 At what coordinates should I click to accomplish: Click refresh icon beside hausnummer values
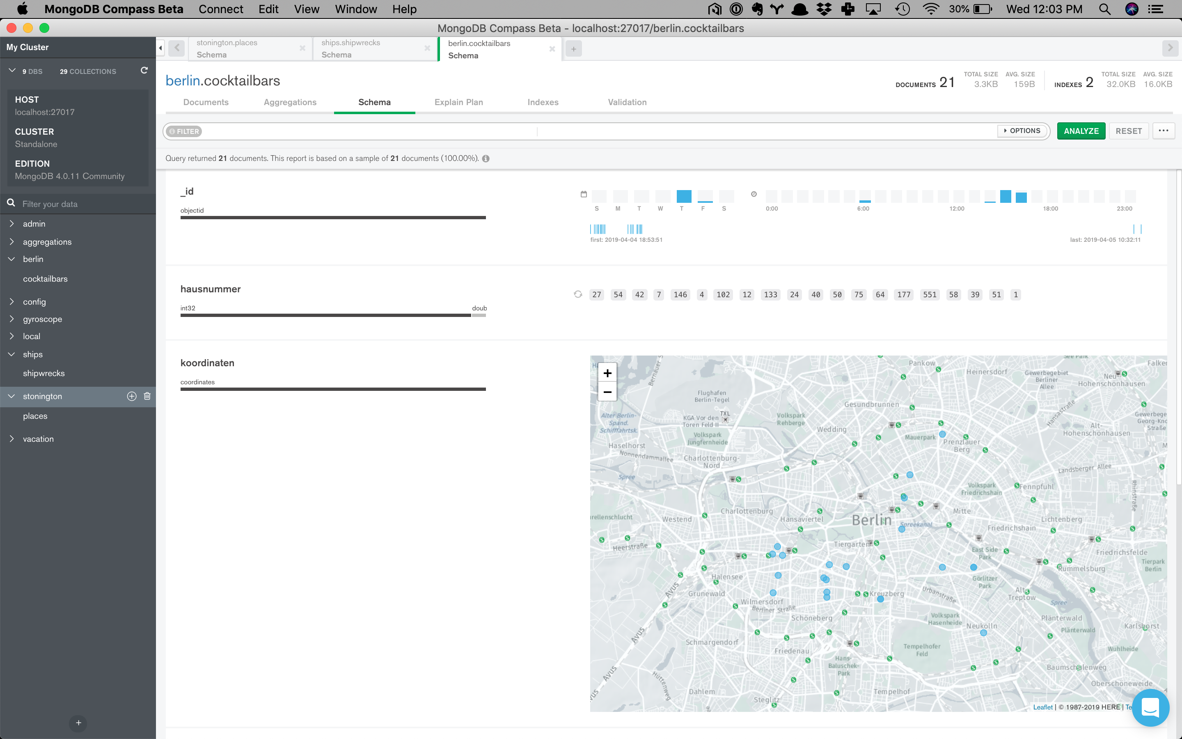pos(578,294)
